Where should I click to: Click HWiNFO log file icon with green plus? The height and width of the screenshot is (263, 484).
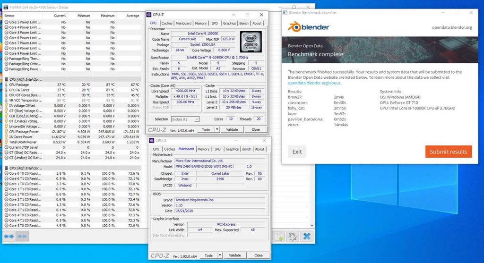(x=279, y=237)
